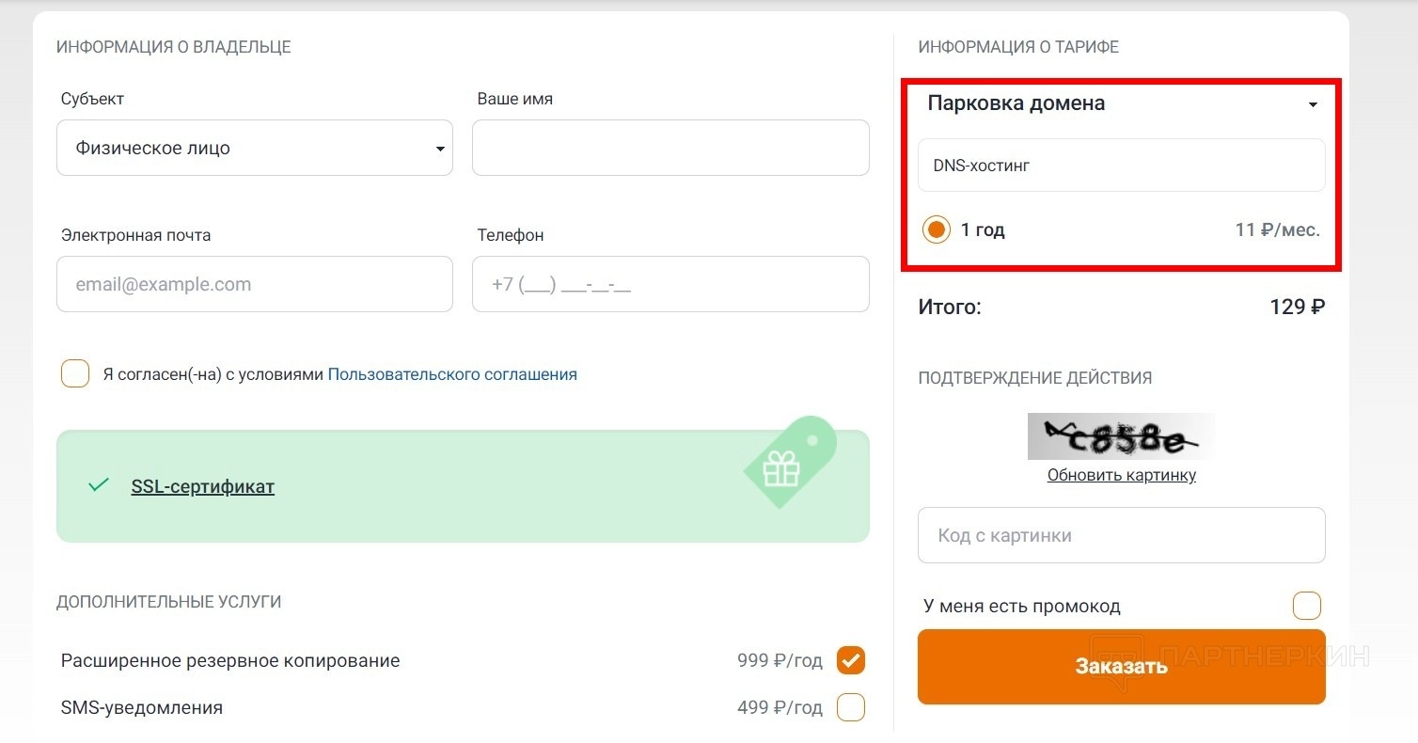Open the SSL-сертификат link
Viewport: 1418px width, 743px height.
click(x=202, y=486)
